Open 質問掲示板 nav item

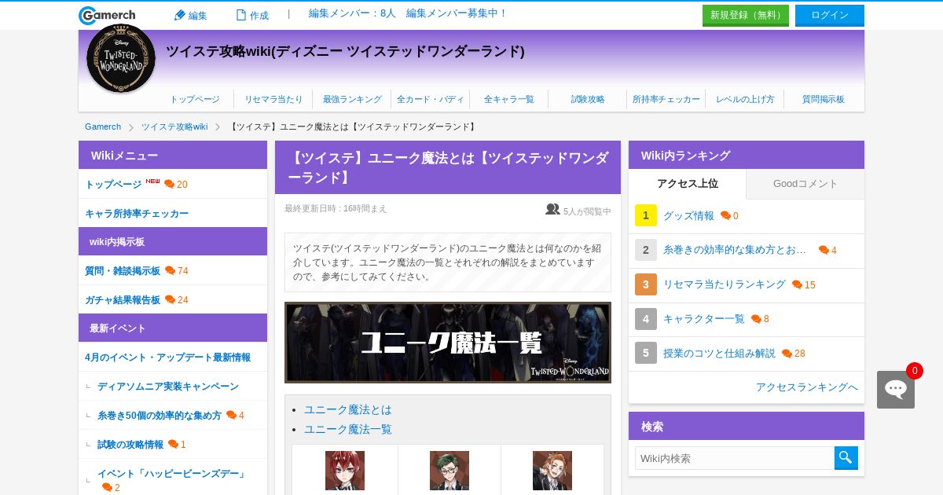click(824, 99)
